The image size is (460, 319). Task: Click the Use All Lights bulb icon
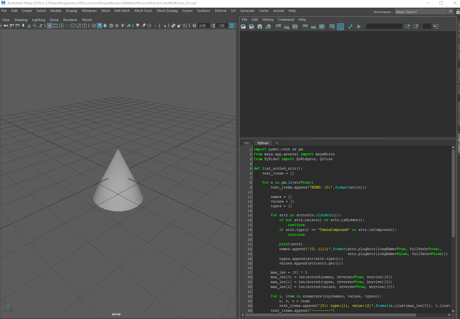tap(123, 26)
